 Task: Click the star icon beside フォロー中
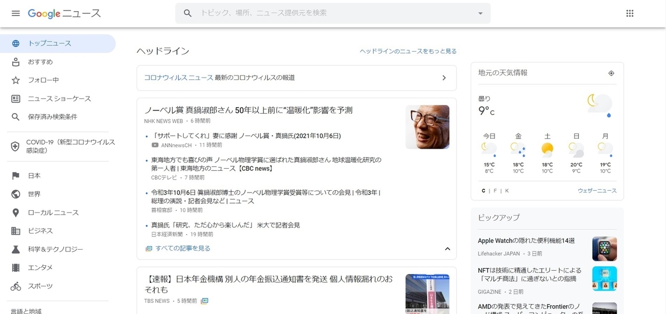tap(16, 80)
